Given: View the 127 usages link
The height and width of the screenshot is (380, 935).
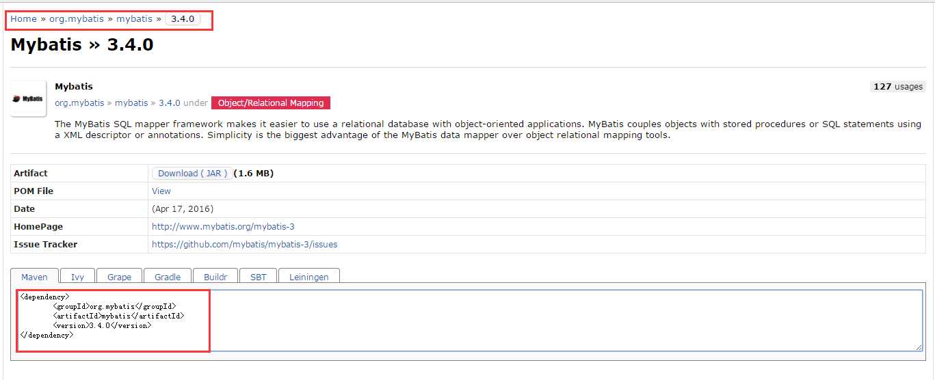Looking at the screenshot, I should click(897, 87).
